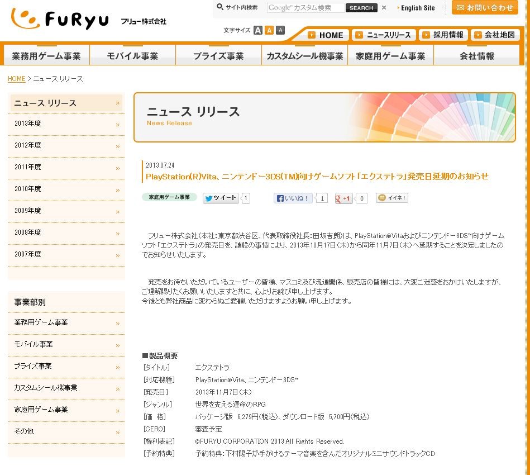The width and height of the screenshot is (530, 475).
Task: Open 業務用ゲーム事業 in main navigation
Action: (x=46, y=55)
